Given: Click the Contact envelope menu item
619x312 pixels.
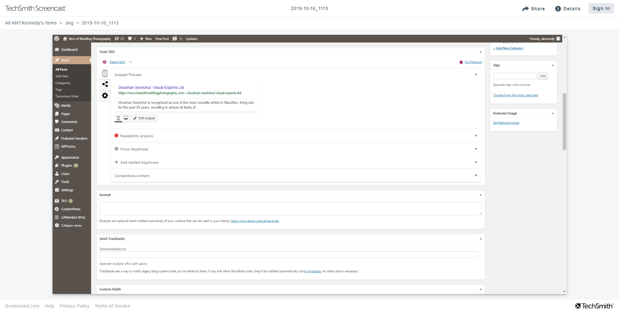Looking at the screenshot, I should coord(57,130).
